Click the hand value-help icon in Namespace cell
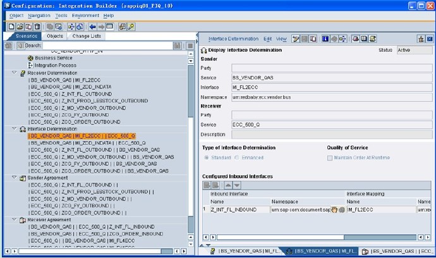The image size is (436, 258). [334, 209]
